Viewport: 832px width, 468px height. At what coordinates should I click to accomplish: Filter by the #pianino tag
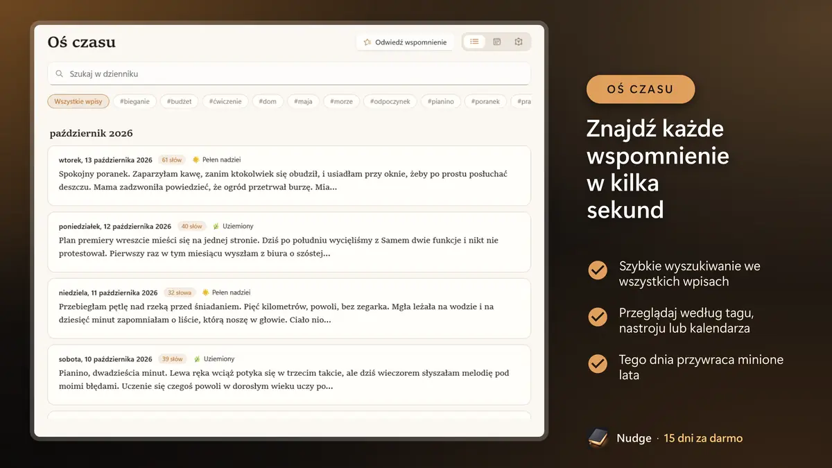coord(440,101)
